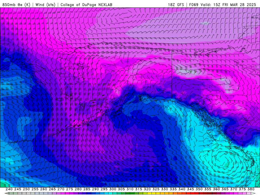260x195 pixels.
Task: Select the 290 legend number
Action: pos(95,189)
